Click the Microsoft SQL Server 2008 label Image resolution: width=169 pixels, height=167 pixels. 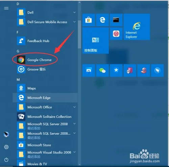[x=48, y=124]
